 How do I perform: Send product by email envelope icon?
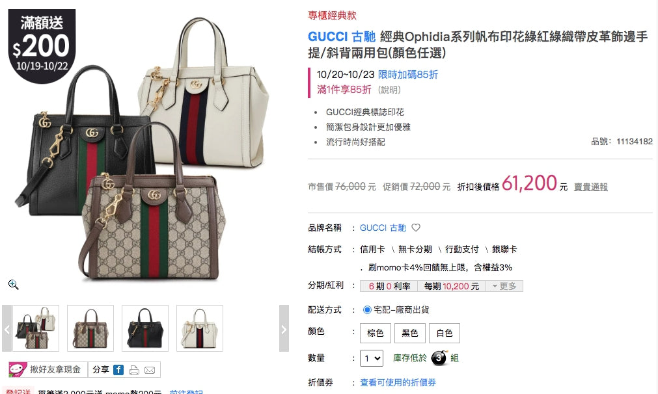point(150,370)
